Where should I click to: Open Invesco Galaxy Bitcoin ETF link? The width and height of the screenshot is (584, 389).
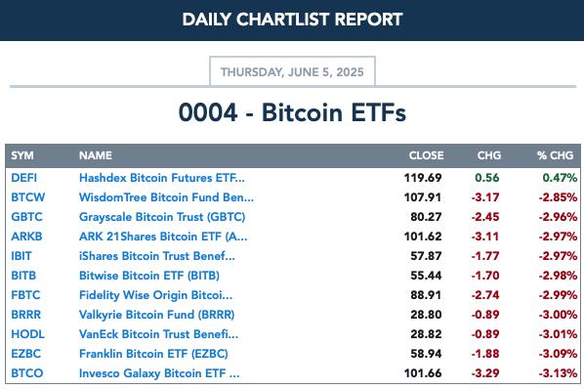click(159, 373)
